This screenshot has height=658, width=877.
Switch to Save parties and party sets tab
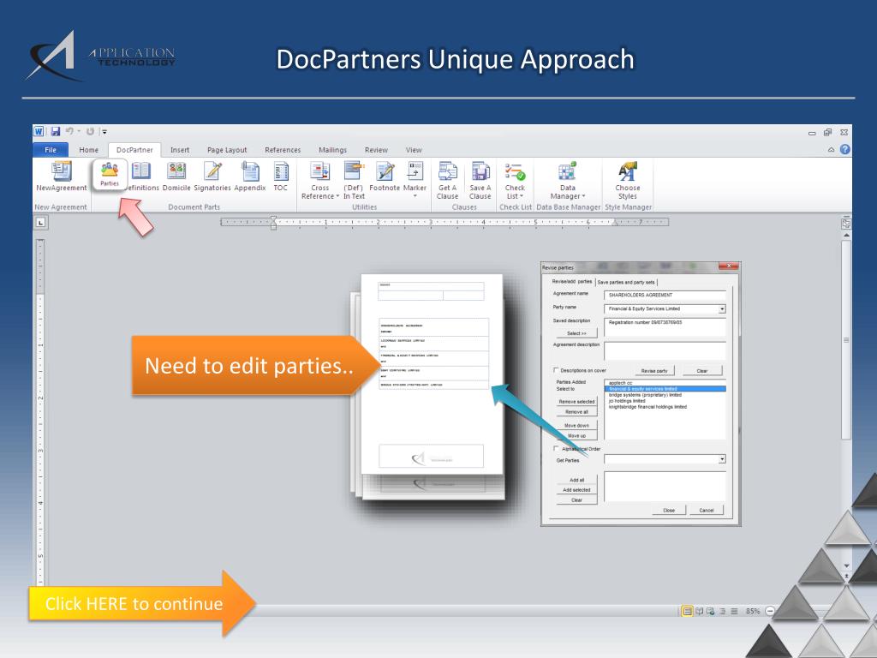(x=626, y=283)
